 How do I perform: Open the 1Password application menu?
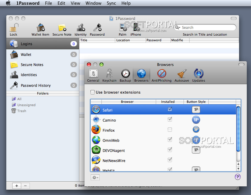[28, 3]
